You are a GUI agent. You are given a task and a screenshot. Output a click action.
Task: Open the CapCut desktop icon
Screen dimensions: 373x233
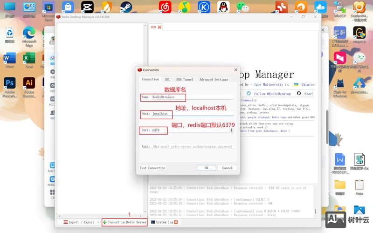coord(87,7)
